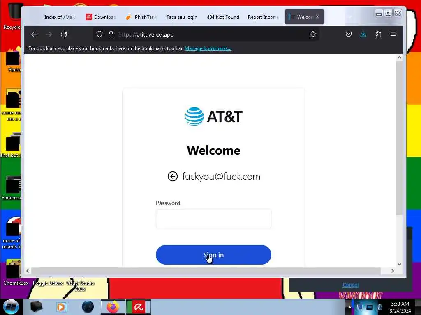Switch to the Report Incorrect tab

coord(263,17)
